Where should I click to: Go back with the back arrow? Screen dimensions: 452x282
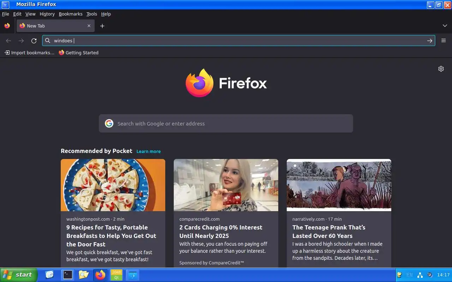coord(8,41)
